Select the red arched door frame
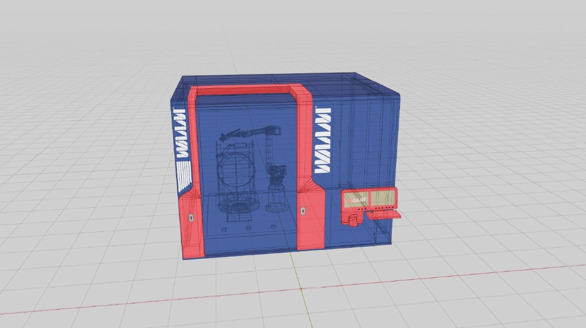 (246, 89)
